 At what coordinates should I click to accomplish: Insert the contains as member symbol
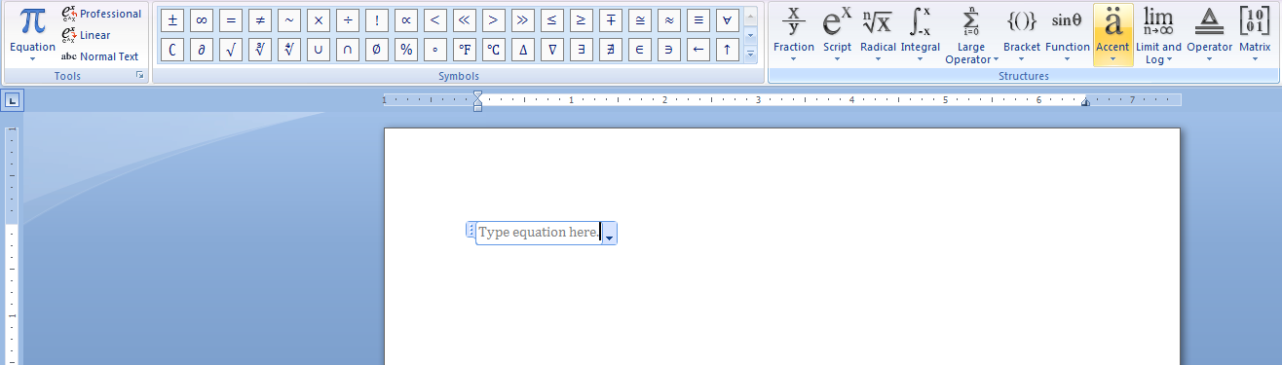(669, 50)
